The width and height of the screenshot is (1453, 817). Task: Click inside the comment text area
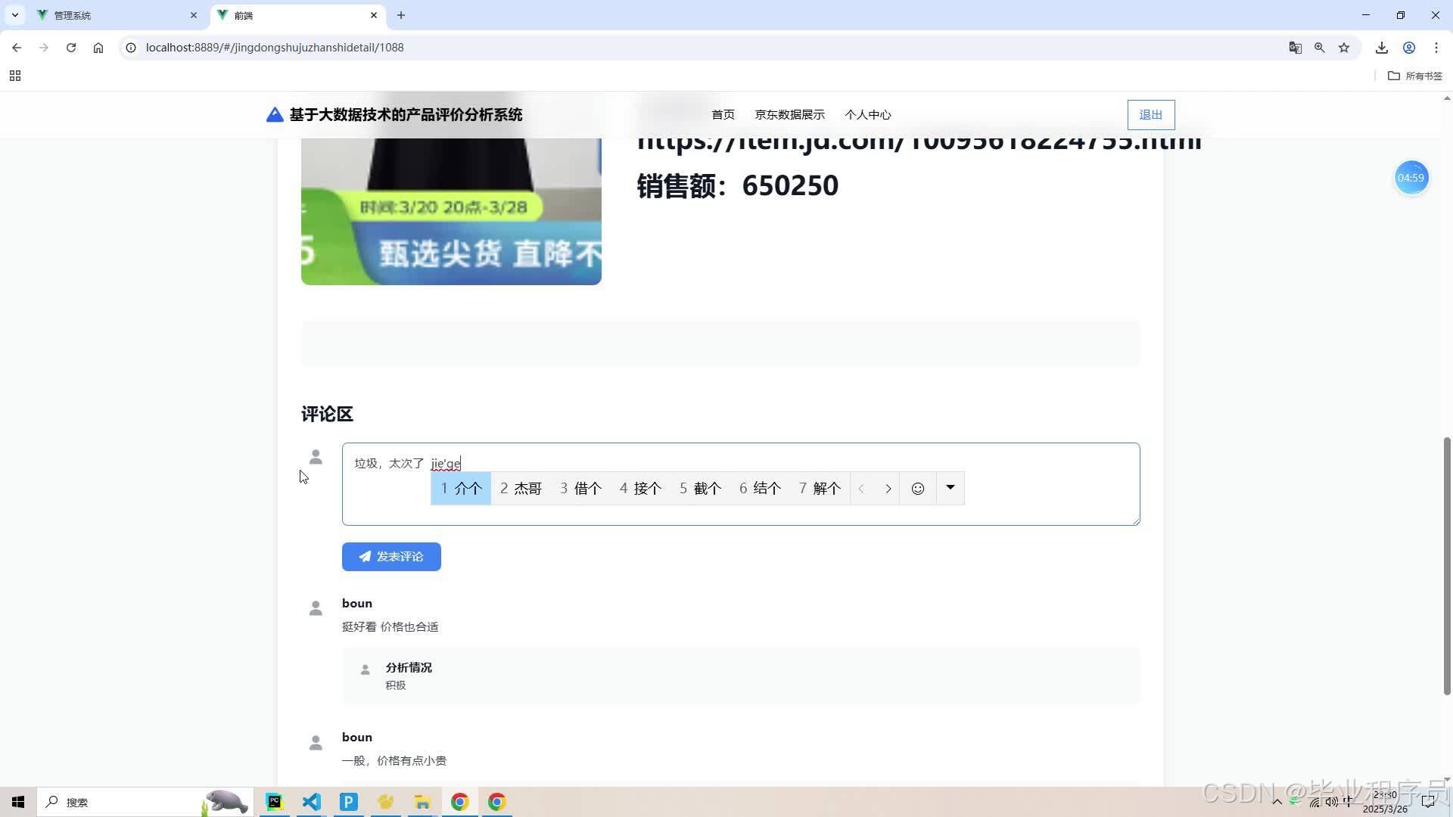pos(741,484)
